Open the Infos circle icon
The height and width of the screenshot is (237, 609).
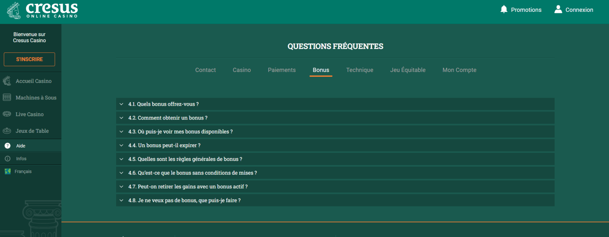8,159
